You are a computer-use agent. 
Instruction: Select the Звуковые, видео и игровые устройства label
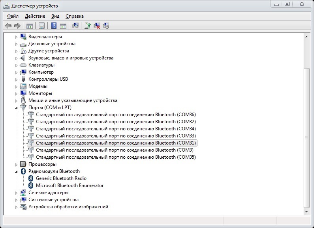point(71,58)
